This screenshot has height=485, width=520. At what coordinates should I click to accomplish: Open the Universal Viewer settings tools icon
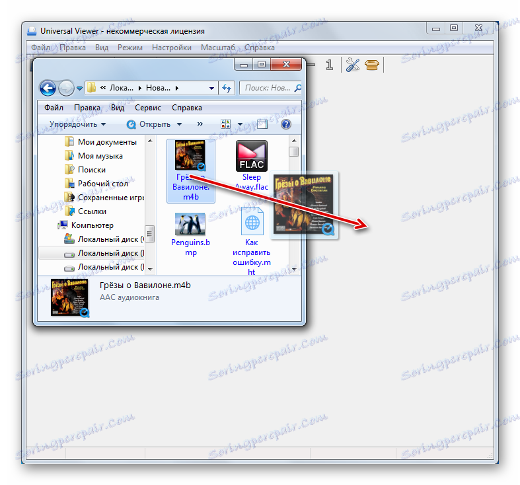[353, 65]
